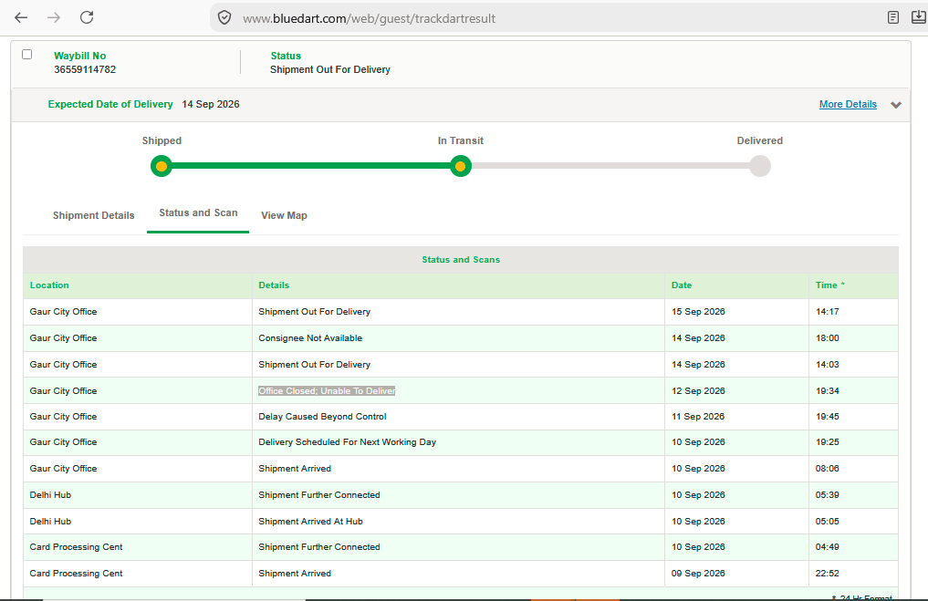Image resolution: width=928 pixels, height=601 pixels.
Task: Click the save-to-pocket download icon
Action: pos(919,17)
